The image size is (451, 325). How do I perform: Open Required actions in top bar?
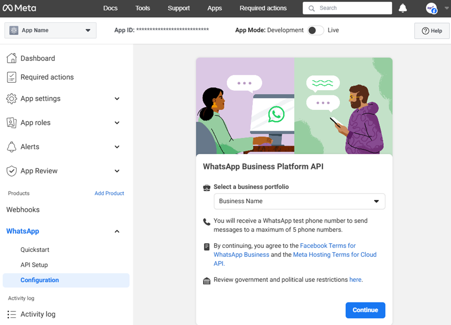click(x=263, y=8)
